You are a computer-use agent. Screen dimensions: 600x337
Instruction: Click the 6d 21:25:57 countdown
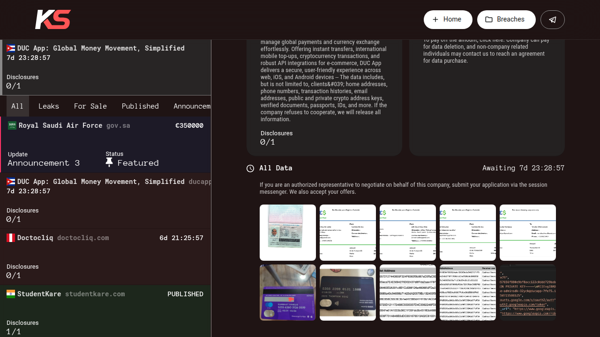tap(181, 238)
